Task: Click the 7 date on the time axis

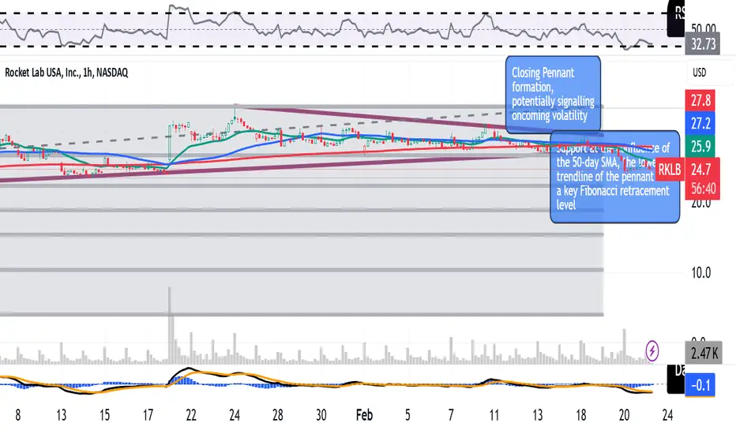Action: pyautogui.click(x=451, y=415)
